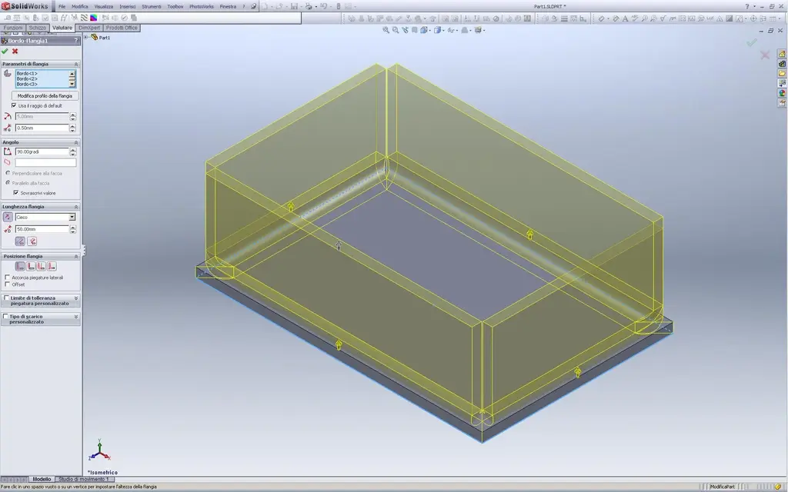
Task: Select the first flange position icon
Action: (x=21, y=266)
